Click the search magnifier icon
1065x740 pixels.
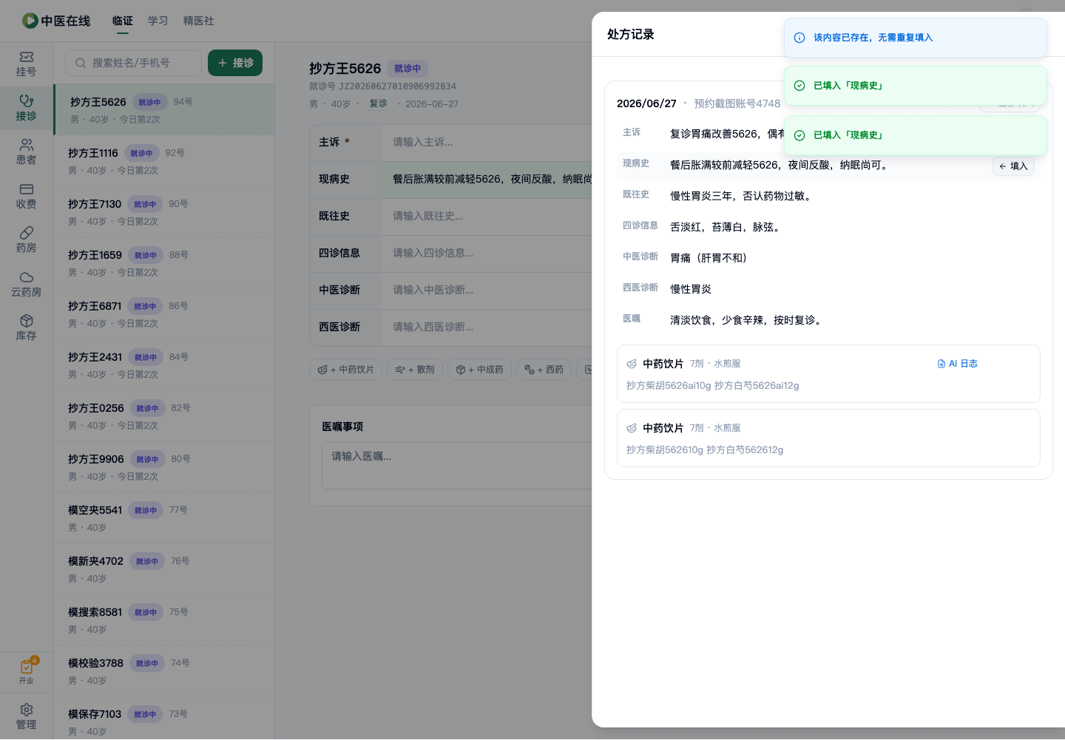point(81,63)
